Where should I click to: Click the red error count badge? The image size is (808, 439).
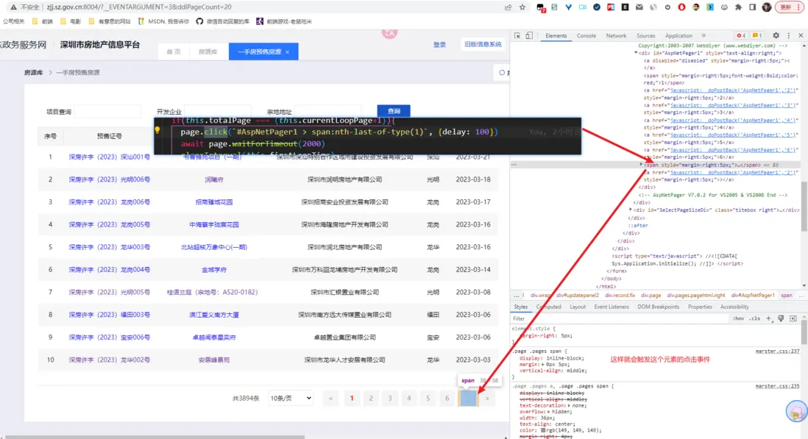click(x=741, y=35)
